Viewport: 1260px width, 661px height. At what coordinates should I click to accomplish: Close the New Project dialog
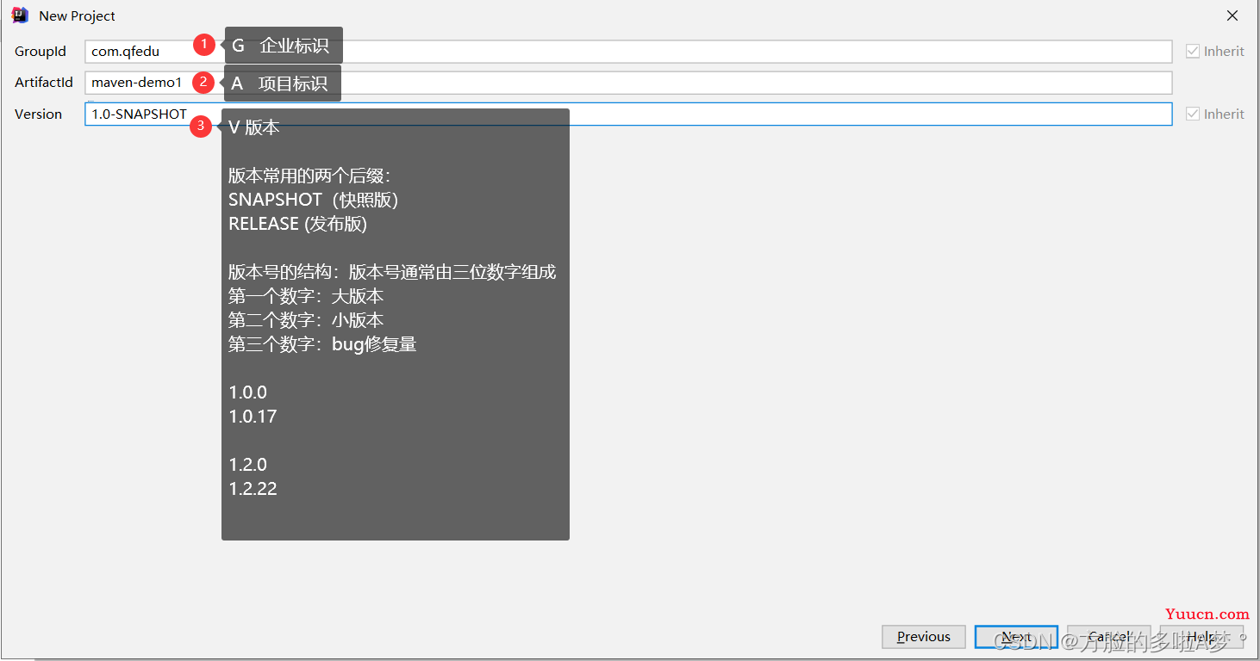coord(1232,15)
